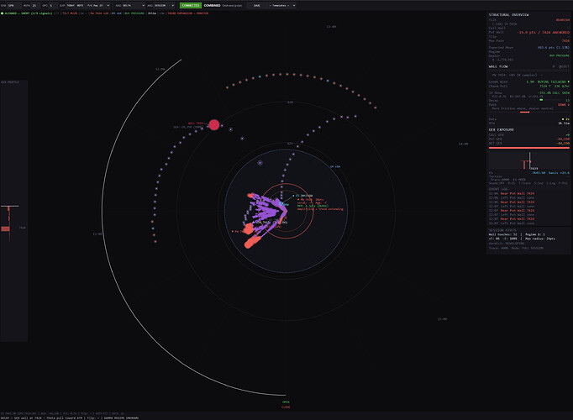This screenshot has height=420, width=573.
Task: Click the red GEX profile bar at 7424
Action: [x=6, y=228]
